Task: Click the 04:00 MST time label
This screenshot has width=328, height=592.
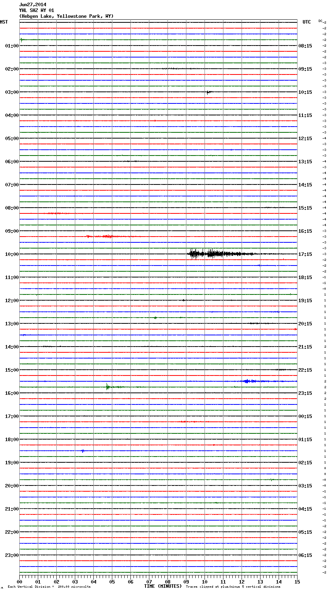Action: [x=12, y=115]
